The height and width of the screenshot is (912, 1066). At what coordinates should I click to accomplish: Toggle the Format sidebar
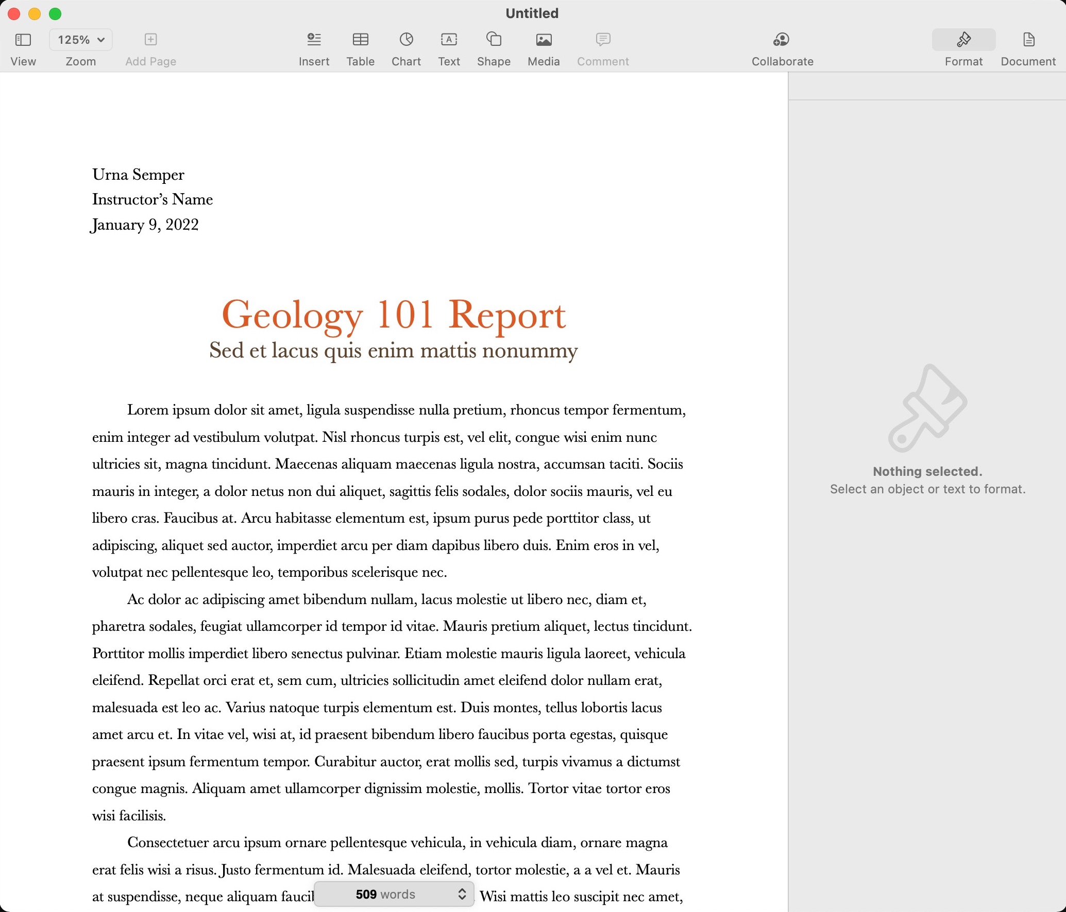click(963, 40)
